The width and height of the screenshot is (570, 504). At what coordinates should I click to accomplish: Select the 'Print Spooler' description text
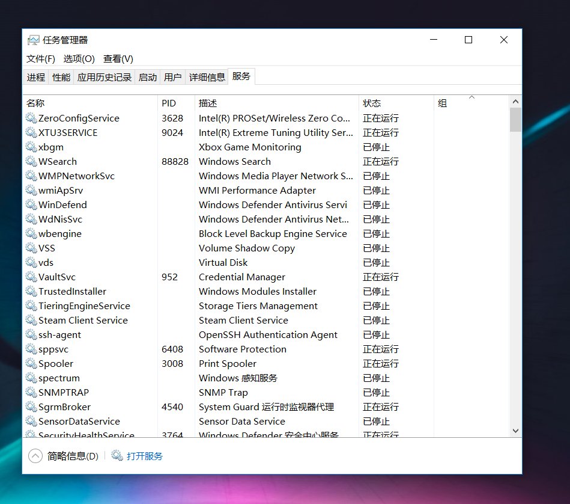(228, 363)
